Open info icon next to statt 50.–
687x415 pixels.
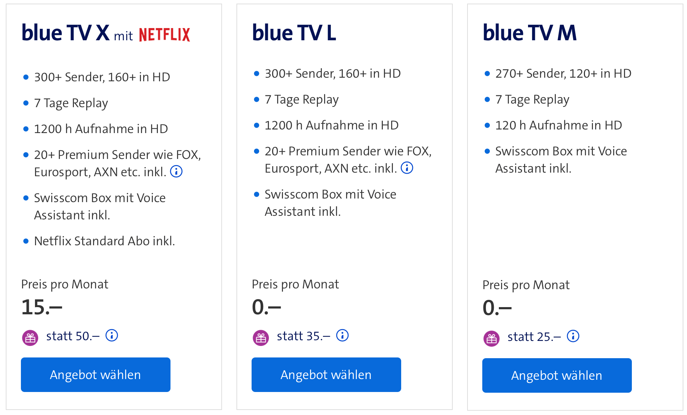112,336
